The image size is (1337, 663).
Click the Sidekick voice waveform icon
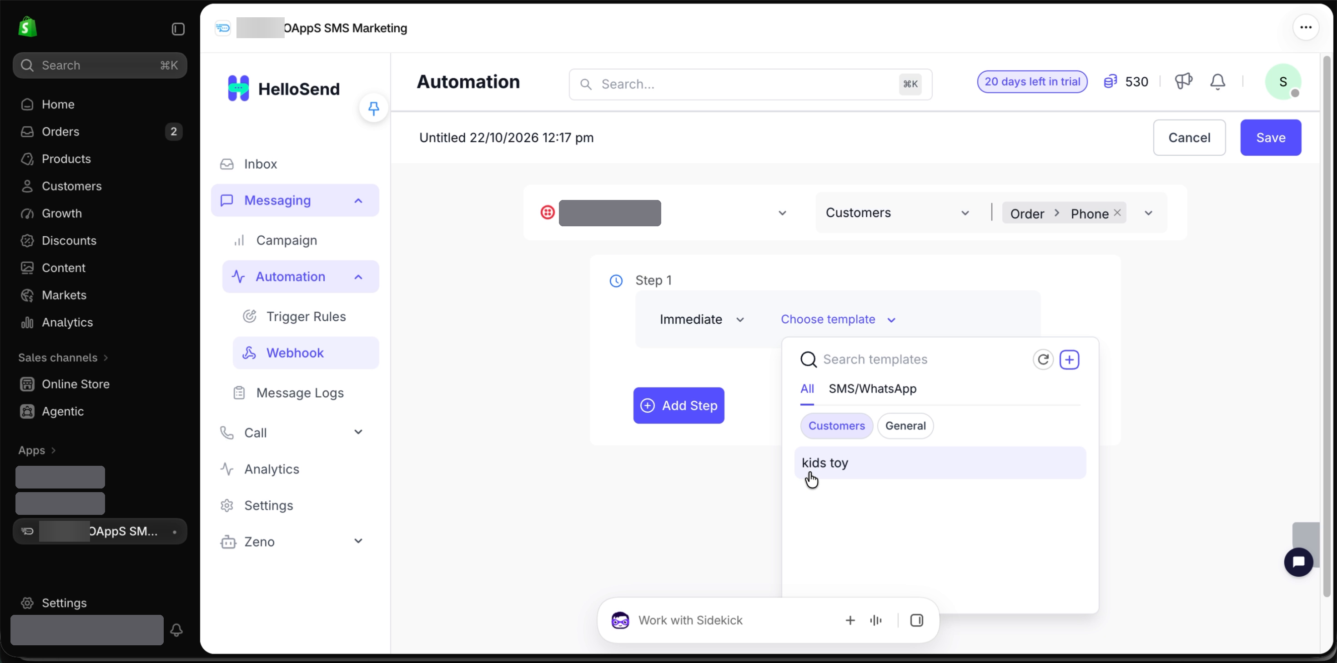pos(875,620)
